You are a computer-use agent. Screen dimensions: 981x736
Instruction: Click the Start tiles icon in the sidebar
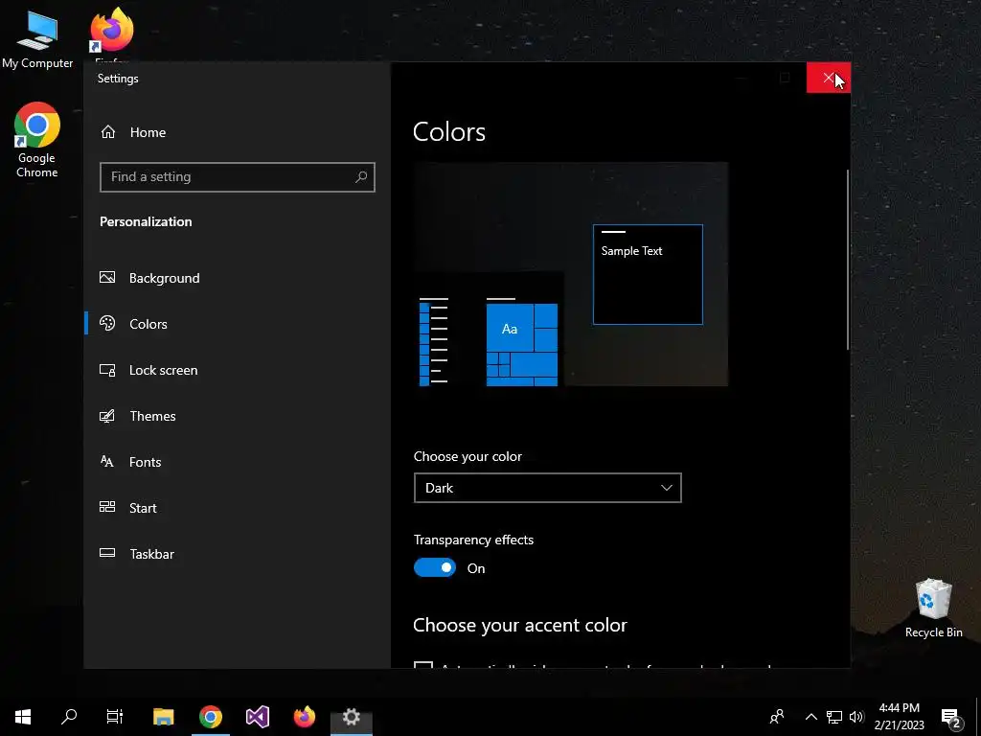[107, 507]
